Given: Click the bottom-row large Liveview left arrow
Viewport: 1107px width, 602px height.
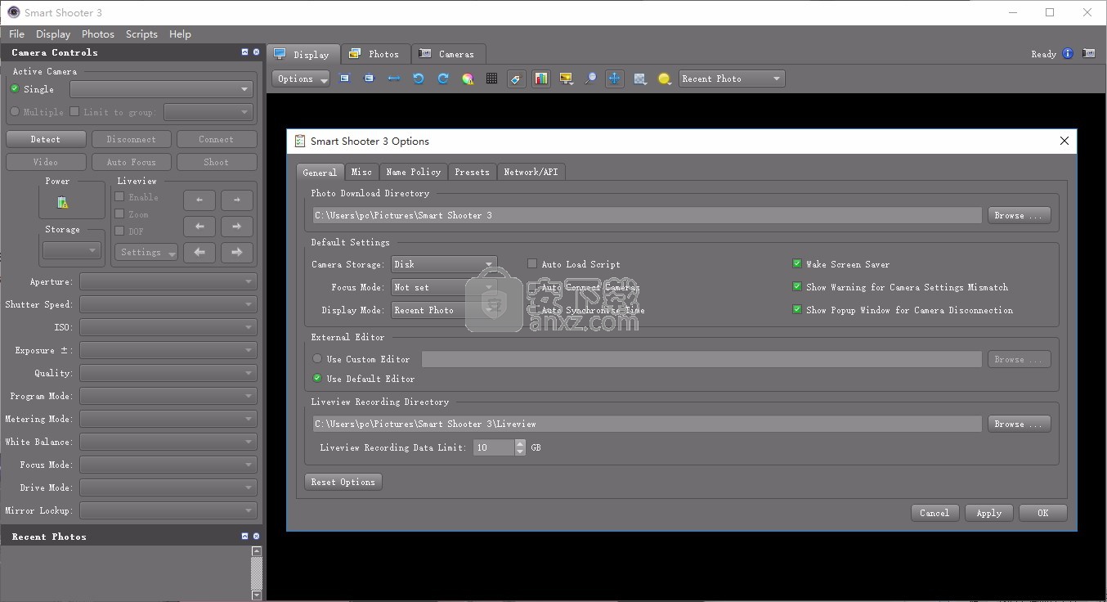Looking at the screenshot, I should point(199,253).
